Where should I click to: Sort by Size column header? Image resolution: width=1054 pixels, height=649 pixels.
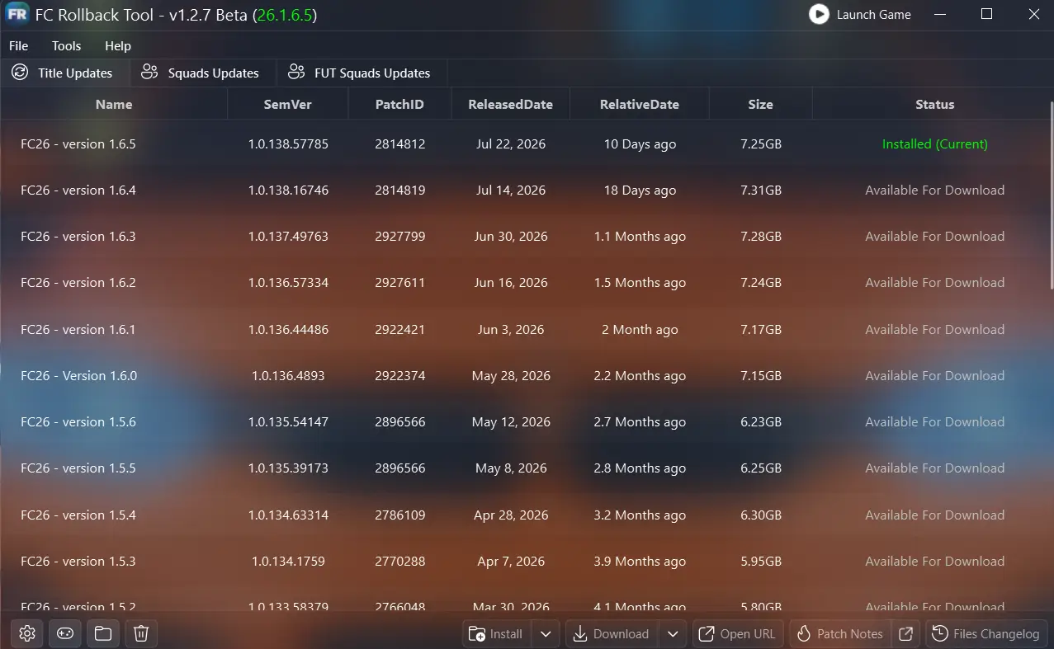(761, 105)
